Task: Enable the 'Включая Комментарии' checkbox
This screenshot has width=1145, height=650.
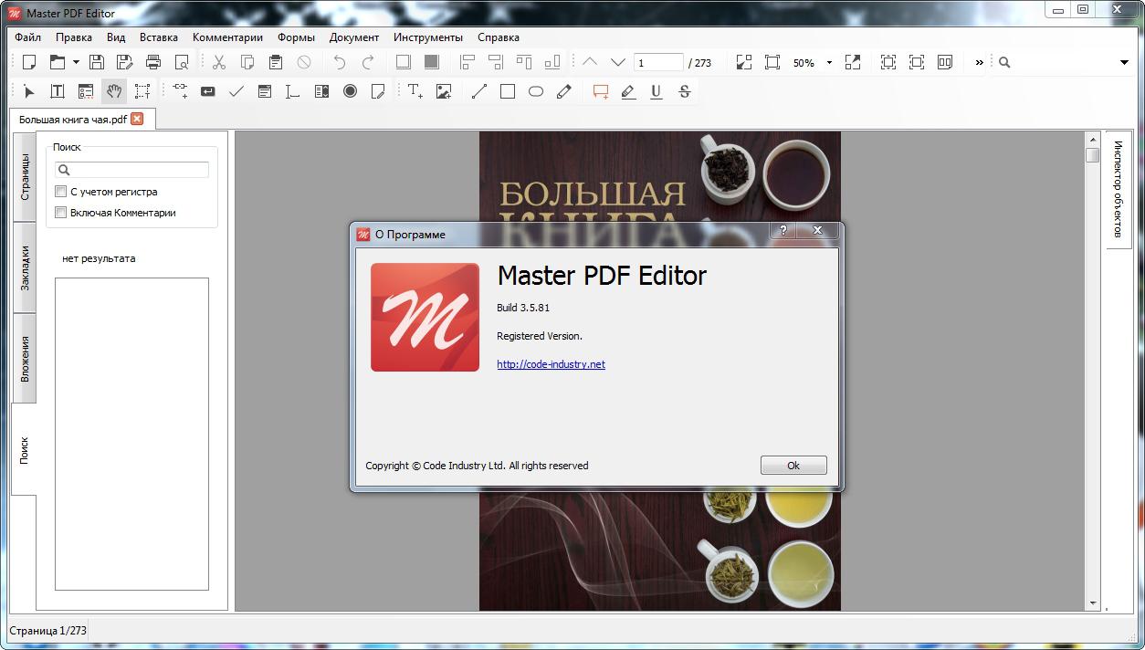Action: (x=61, y=213)
